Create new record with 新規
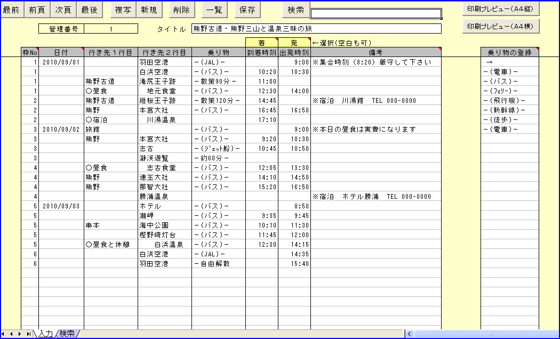 point(149,10)
